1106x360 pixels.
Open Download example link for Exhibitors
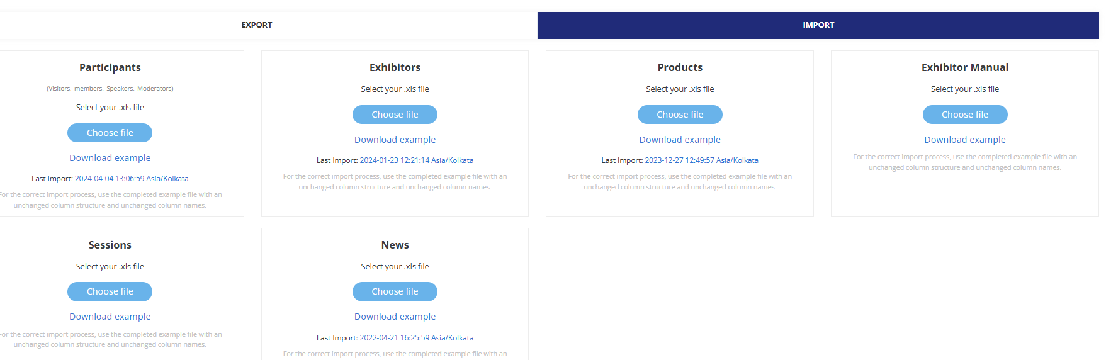tap(395, 140)
